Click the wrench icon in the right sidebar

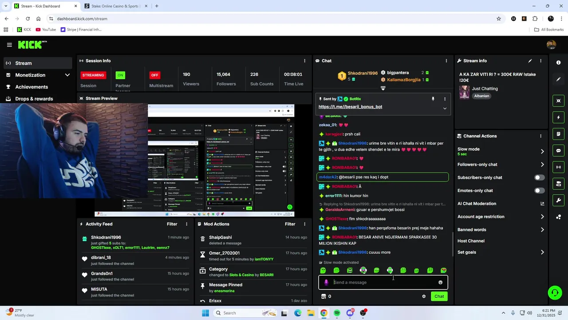pos(558,200)
